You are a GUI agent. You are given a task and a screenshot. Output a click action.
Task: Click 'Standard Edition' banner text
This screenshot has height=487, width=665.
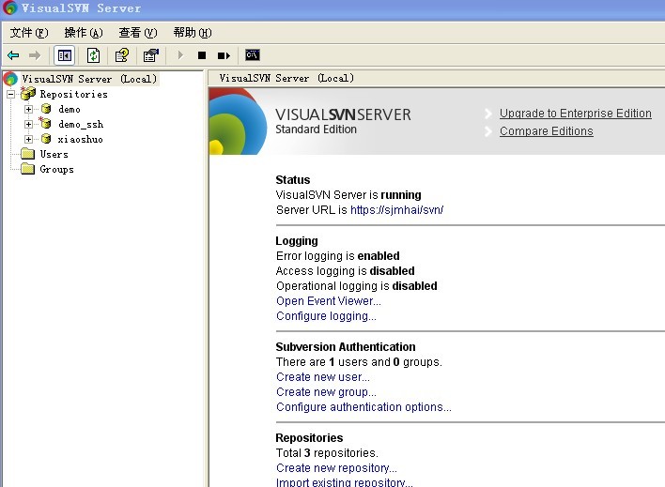tap(316, 129)
